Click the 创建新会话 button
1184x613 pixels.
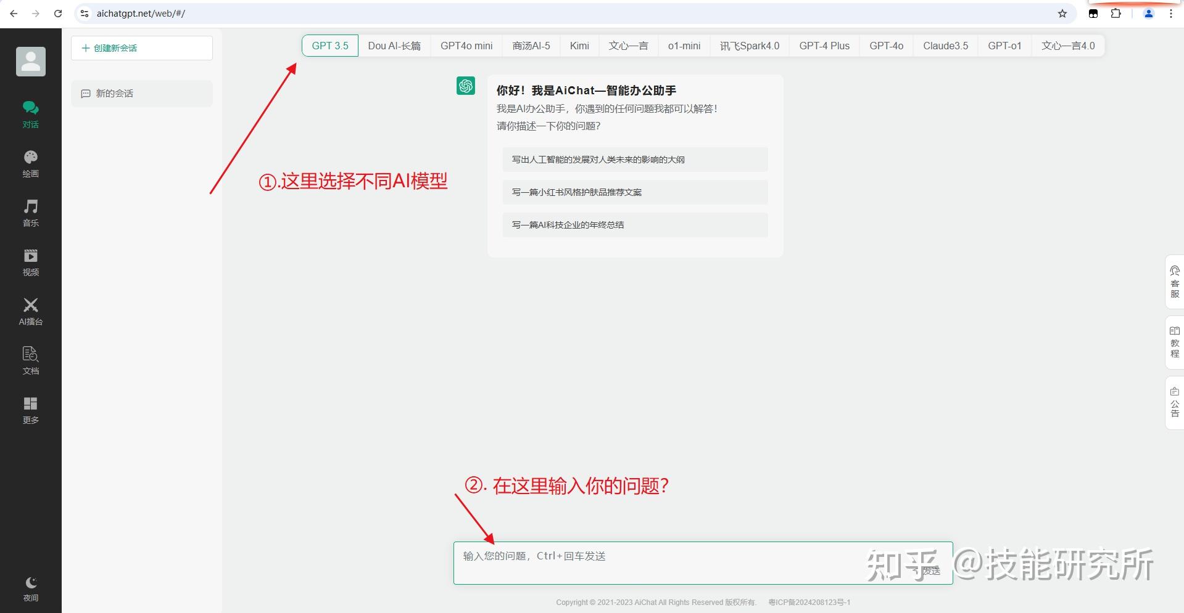pos(142,48)
